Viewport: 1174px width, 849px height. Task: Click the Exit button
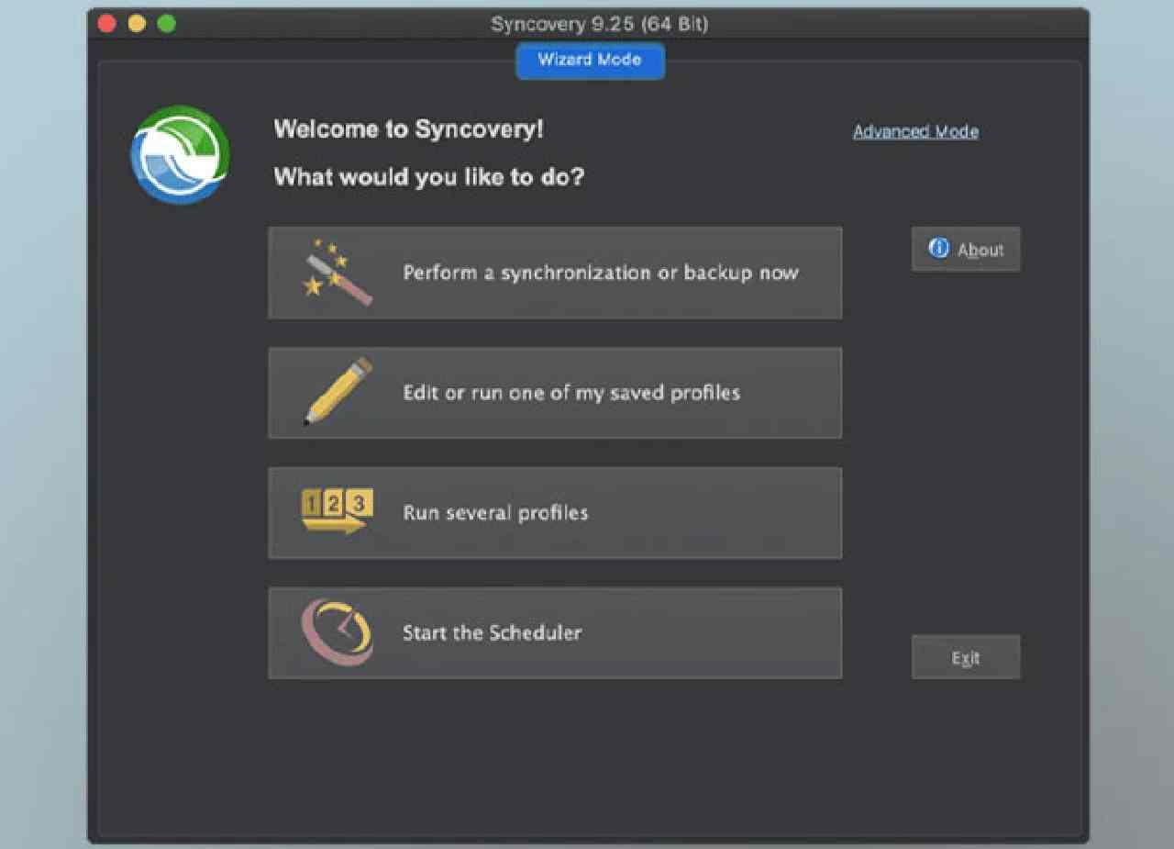[966, 657]
